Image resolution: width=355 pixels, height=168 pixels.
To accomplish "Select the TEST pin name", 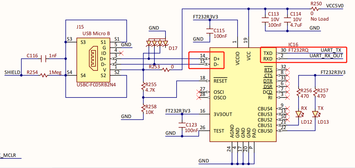I will [219, 131].
